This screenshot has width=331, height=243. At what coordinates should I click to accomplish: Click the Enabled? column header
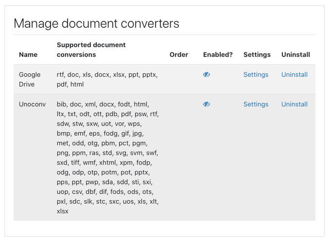(x=218, y=55)
